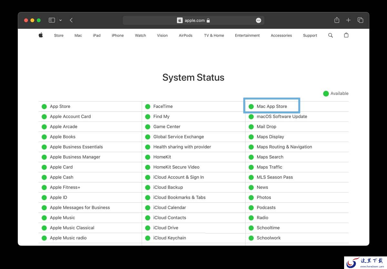
Task: Click the dot beside macOS Software Update
Action: [251, 117]
